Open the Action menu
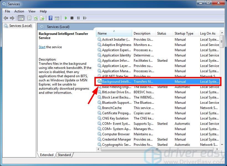 [x=19, y=11]
